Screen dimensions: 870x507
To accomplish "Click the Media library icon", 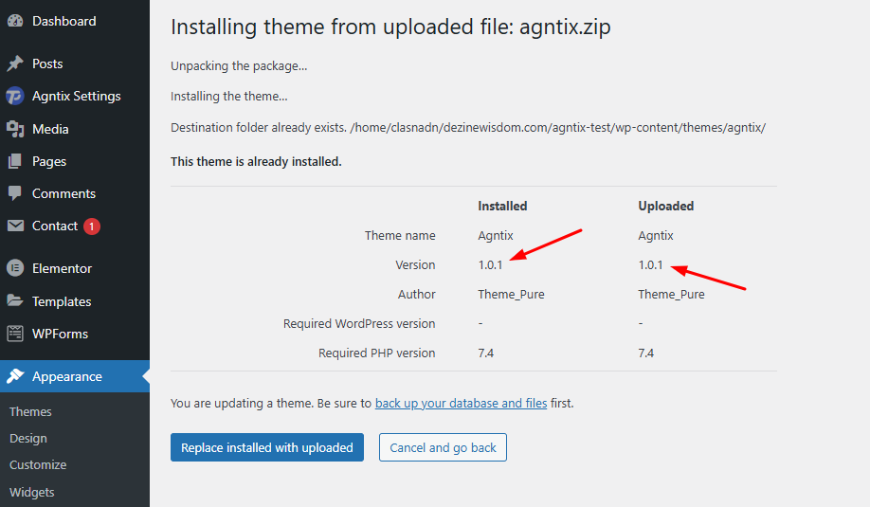I will tap(15, 129).
